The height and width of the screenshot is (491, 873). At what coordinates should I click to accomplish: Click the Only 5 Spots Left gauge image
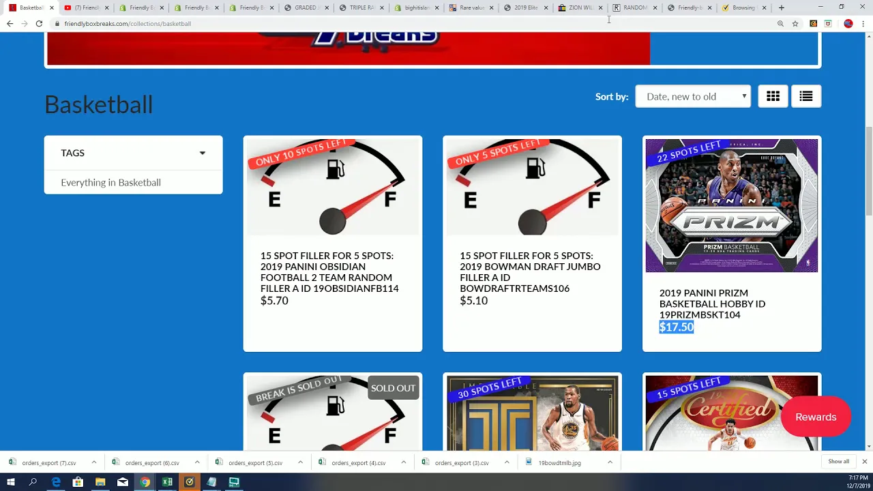tap(532, 188)
